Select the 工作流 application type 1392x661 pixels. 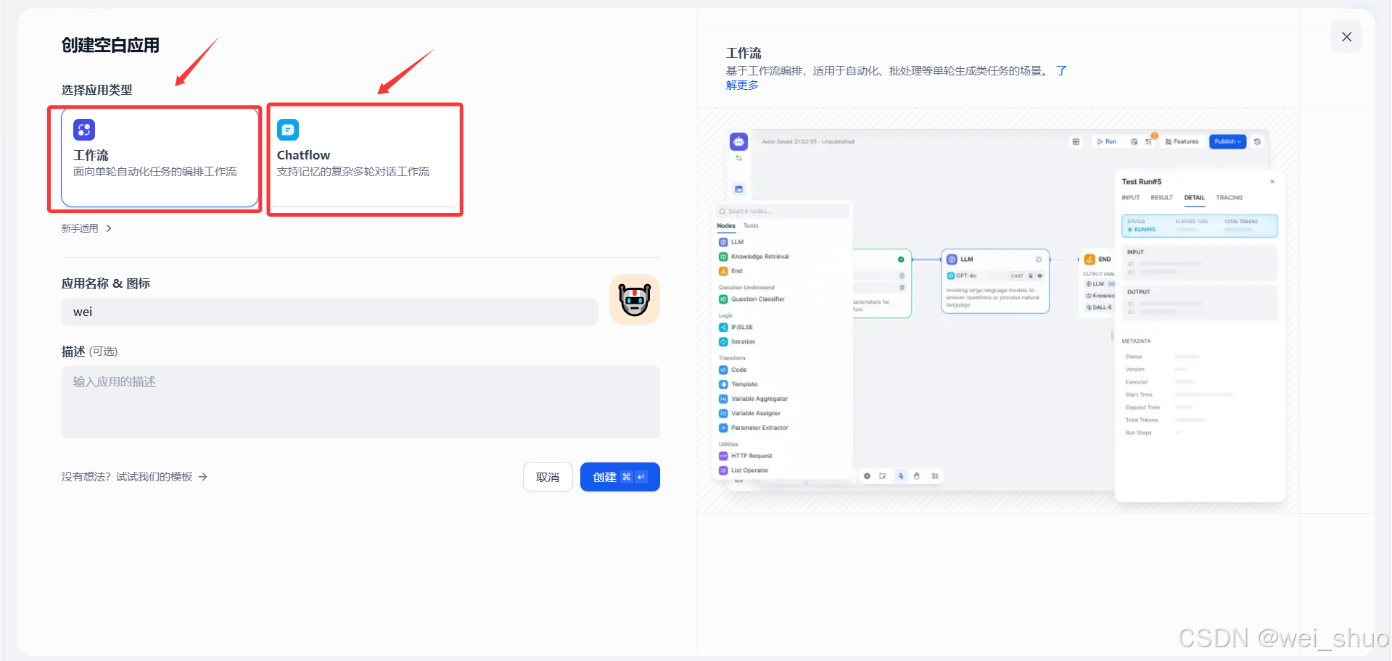coord(155,159)
